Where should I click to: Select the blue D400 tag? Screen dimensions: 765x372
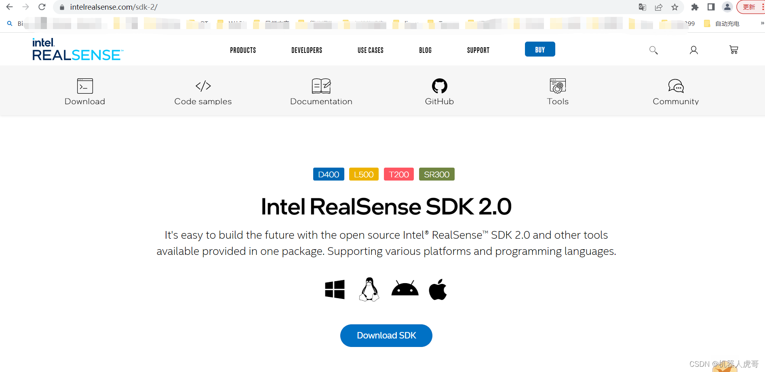coord(329,174)
